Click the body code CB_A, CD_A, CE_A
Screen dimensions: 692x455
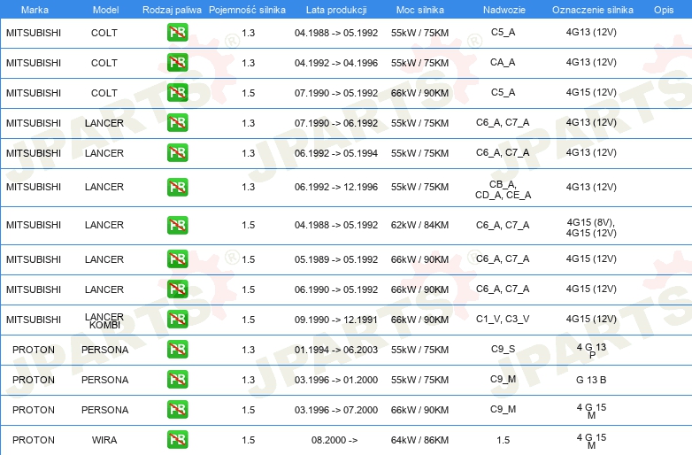point(504,189)
